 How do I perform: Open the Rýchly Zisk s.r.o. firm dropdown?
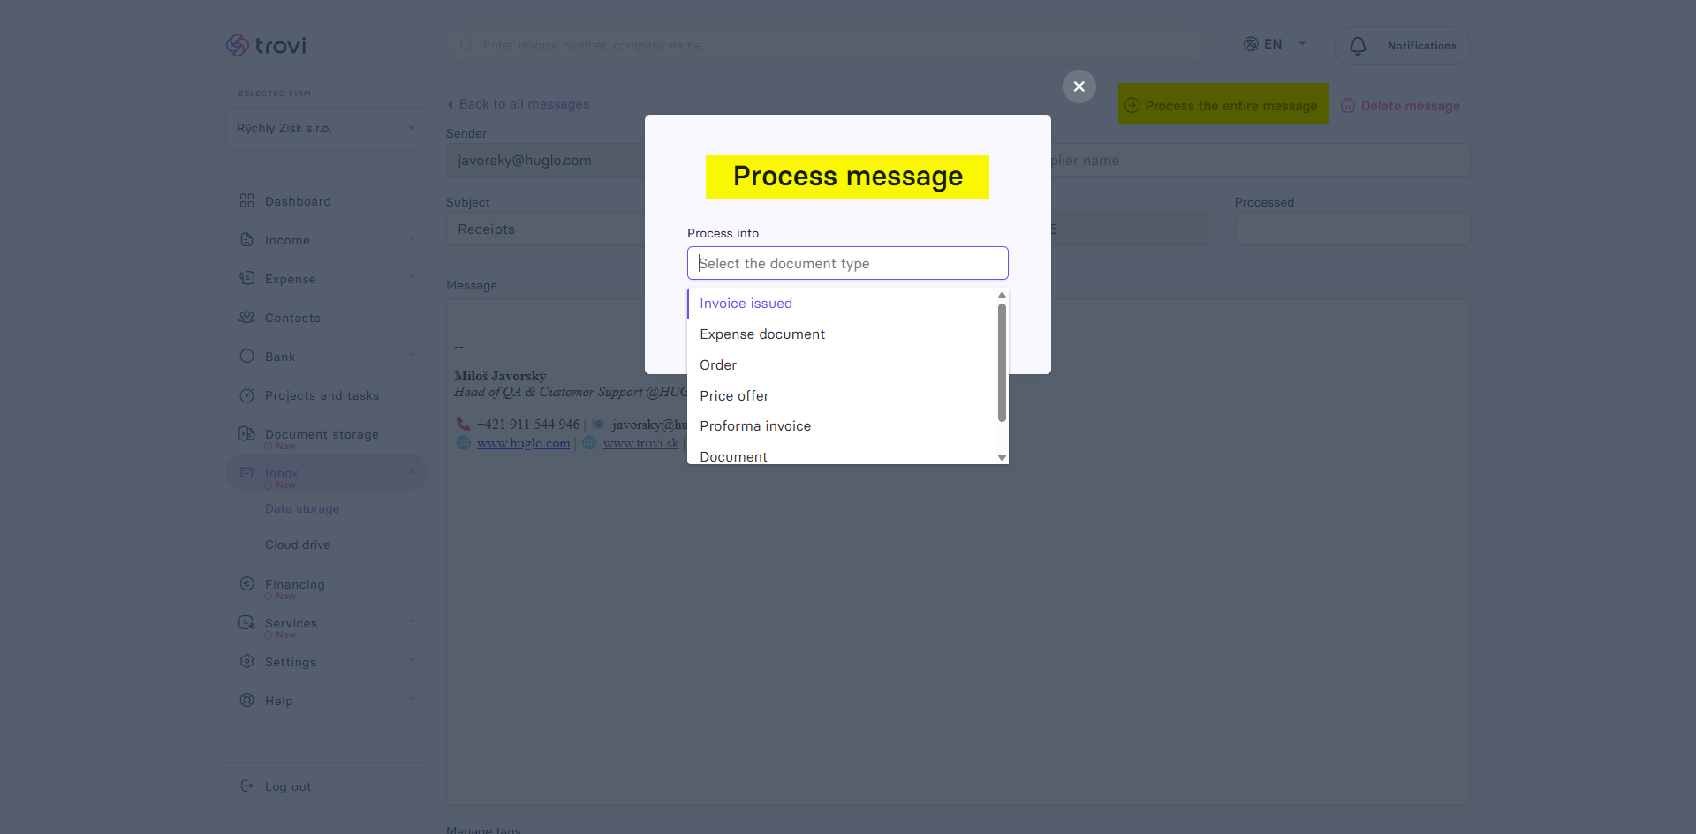tap(327, 129)
